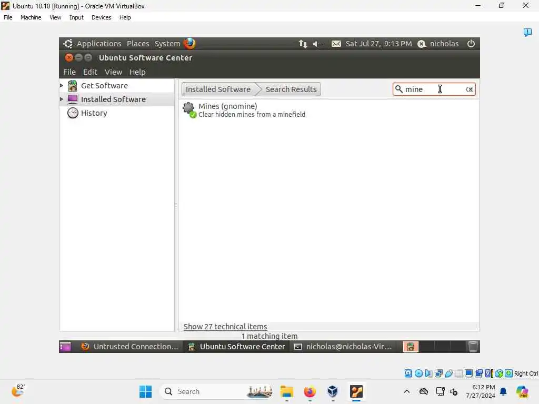Click the Installed Software breadcrumb button

click(218, 89)
